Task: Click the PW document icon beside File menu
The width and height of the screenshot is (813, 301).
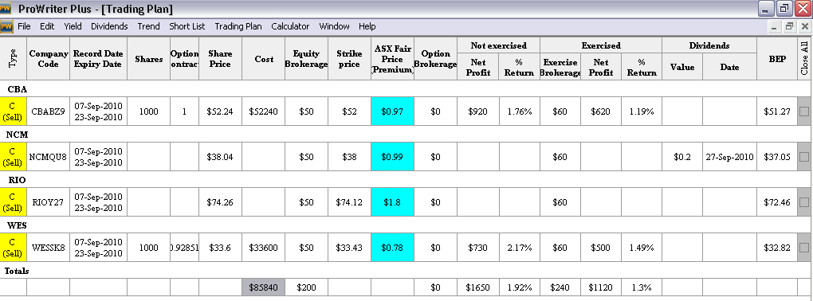Action: pyautogui.click(x=6, y=26)
